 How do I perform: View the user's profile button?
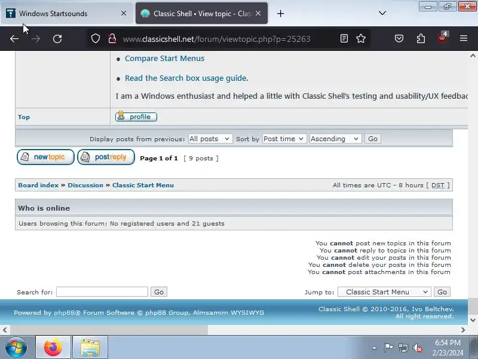(136, 117)
